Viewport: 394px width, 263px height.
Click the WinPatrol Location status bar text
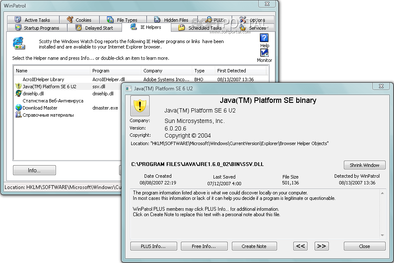point(63,187)
